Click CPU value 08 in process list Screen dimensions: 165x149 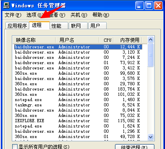pos(106,89)
